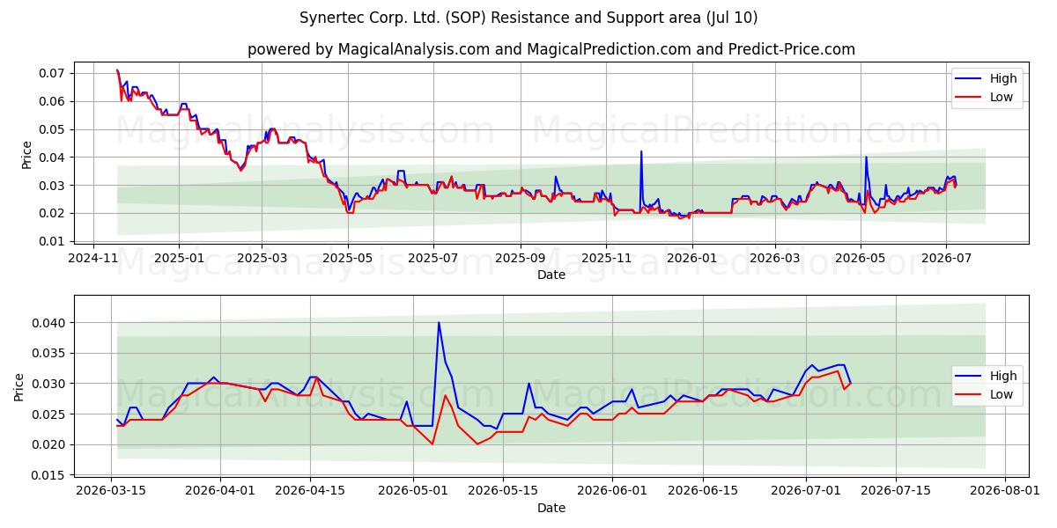This screenshot has width=1057, height=528.
Task: Click the '0.040' y-axis label in bottom chart
Action: click(x=50, y=323)
